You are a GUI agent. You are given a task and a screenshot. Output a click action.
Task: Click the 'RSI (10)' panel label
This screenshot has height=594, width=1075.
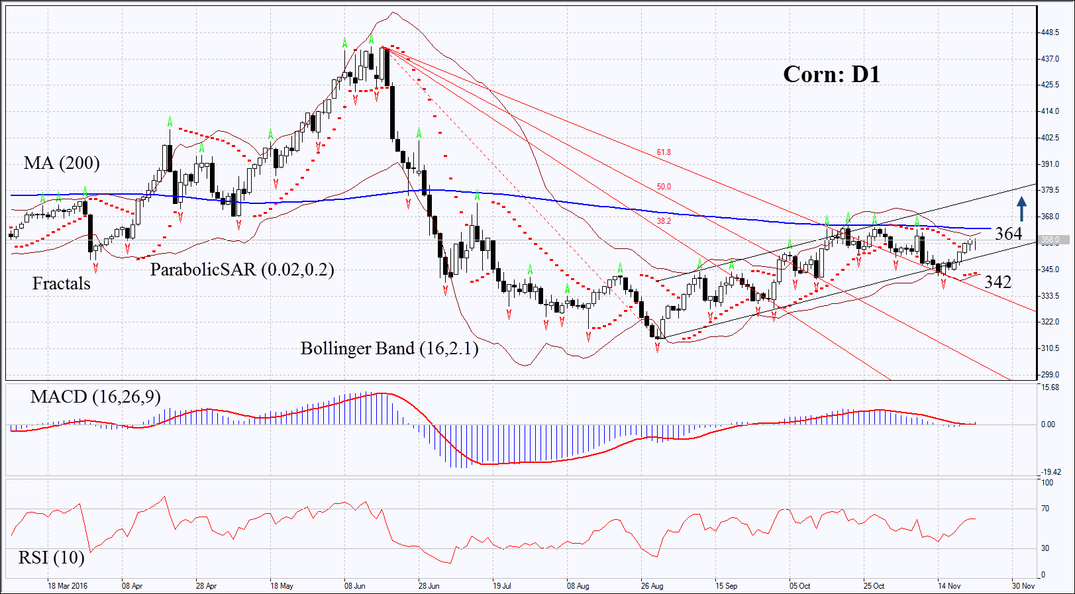(52, 558)
